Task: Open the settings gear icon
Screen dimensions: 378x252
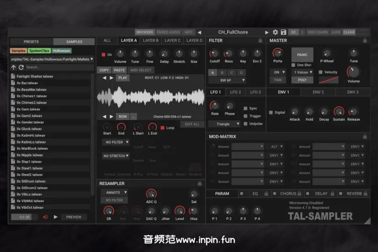Action: [x=275, y=32]
